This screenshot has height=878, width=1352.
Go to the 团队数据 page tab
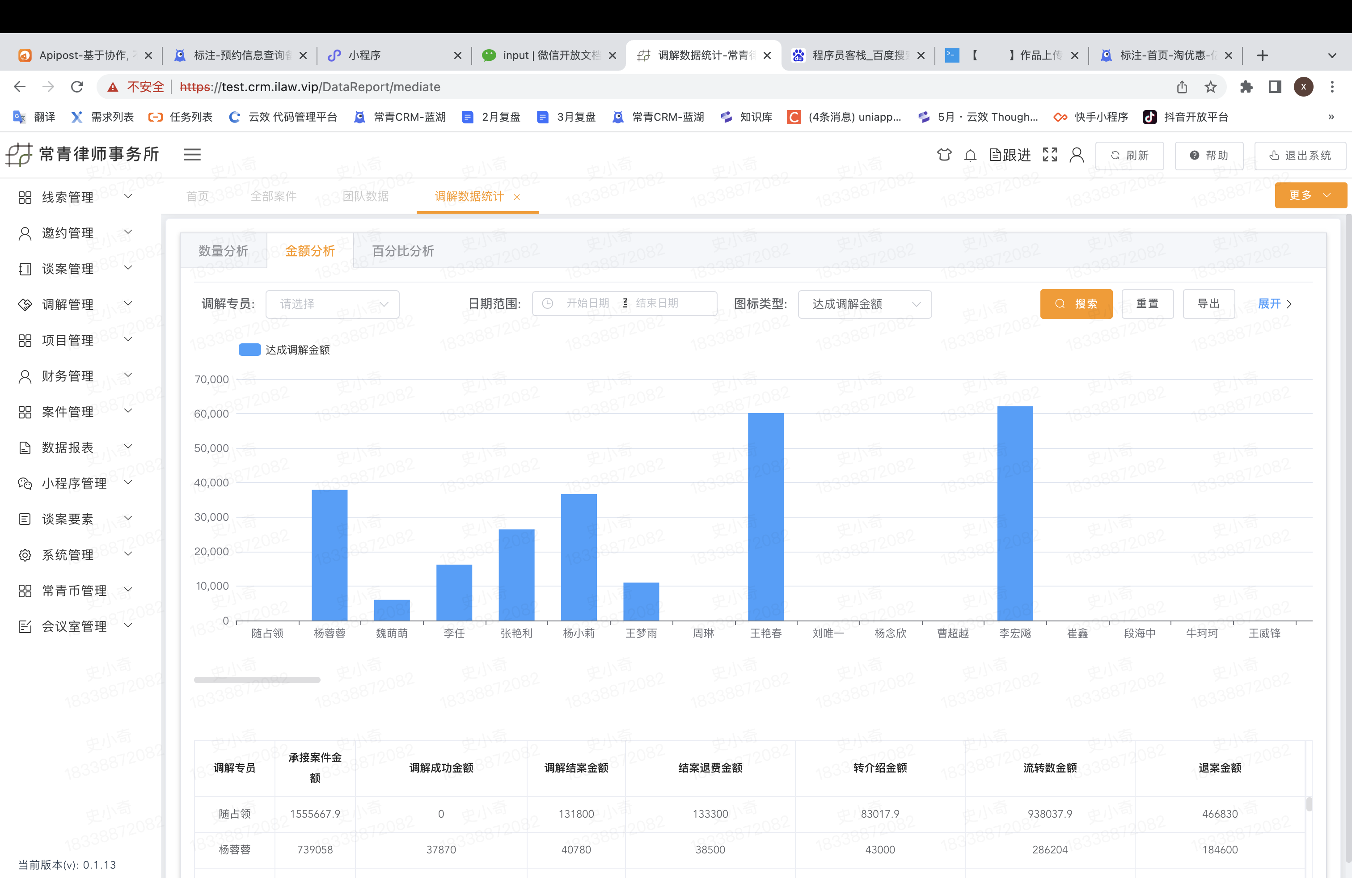(x=365, y=196)
